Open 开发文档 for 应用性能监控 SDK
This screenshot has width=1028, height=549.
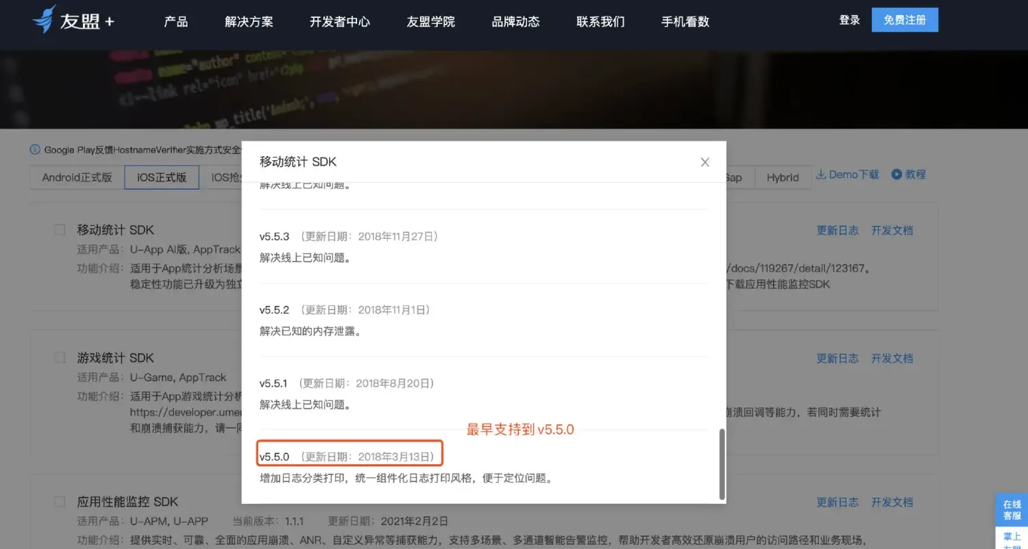(x=892, y=502)
